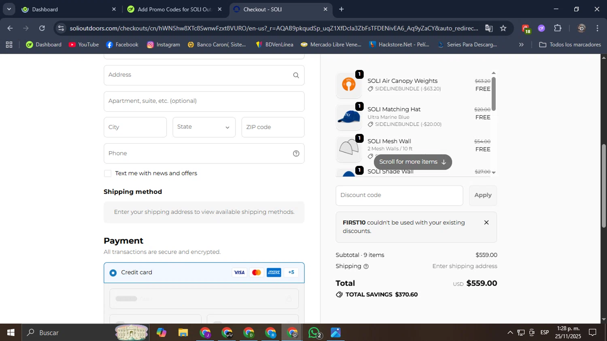Screen dimensions: 607x341
Task: Click the Amex card logo
Action: [x=274, y=273]
